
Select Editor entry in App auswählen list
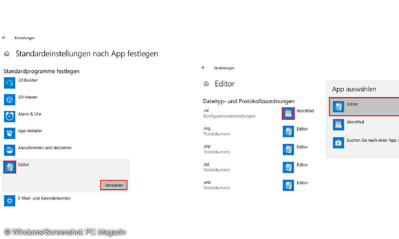tap(364, 107)
